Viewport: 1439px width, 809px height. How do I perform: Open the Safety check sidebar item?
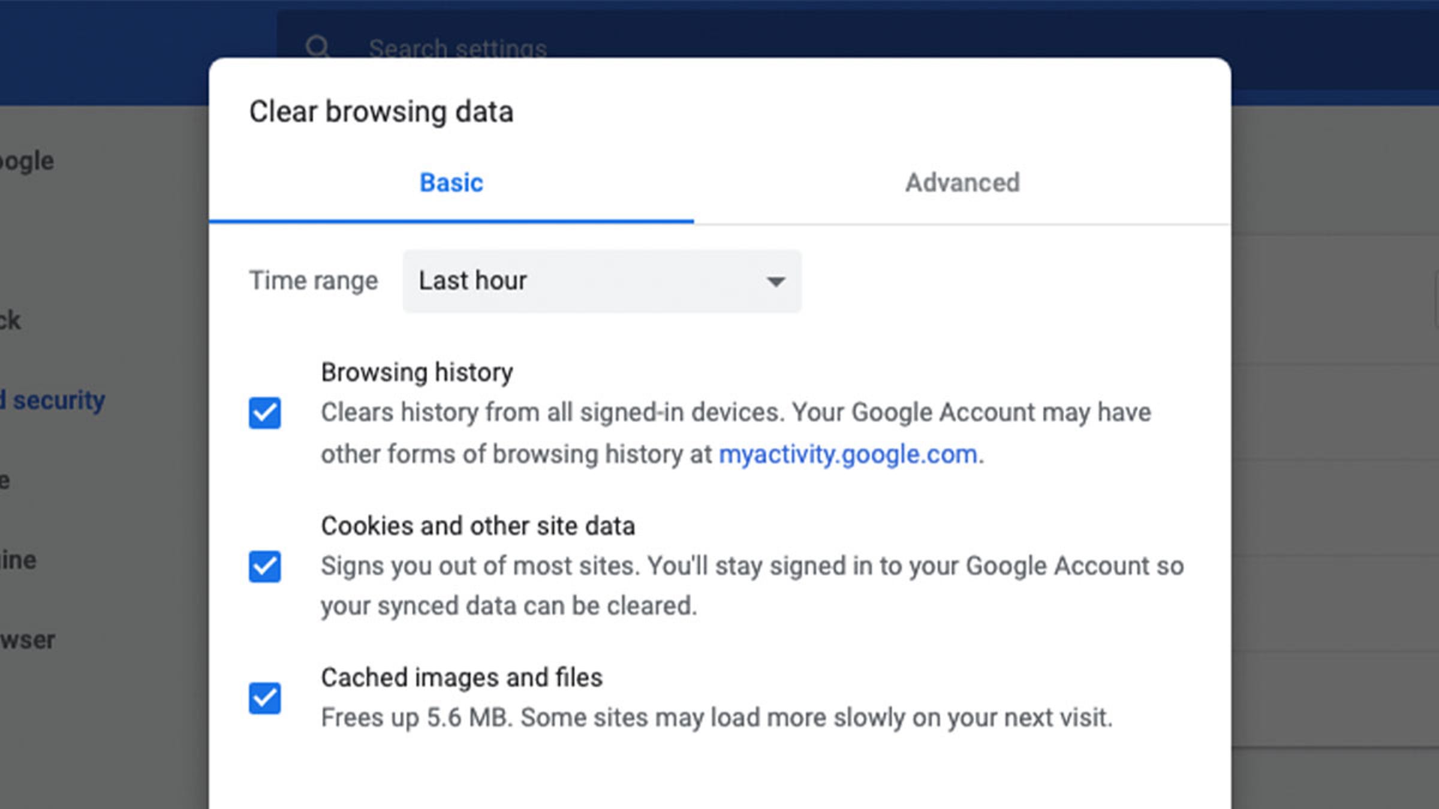[11, 321]
